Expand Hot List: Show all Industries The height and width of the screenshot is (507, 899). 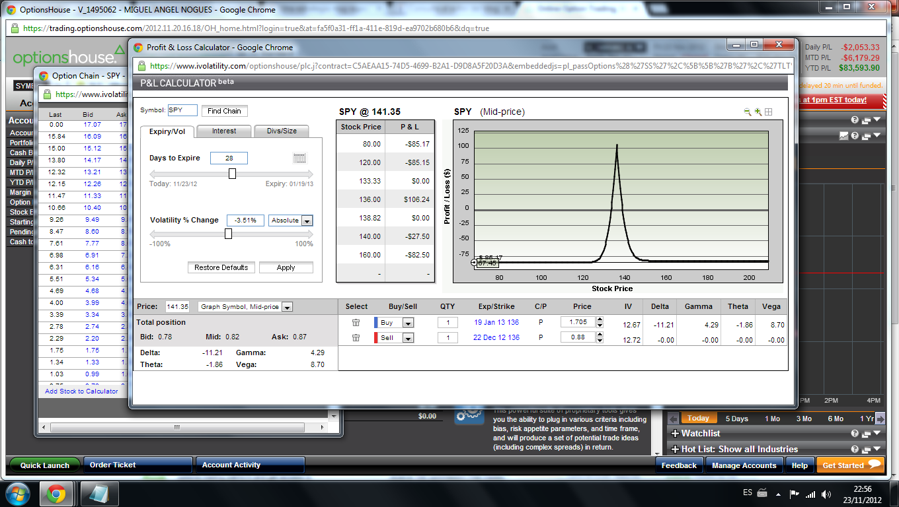pos(676,450)
